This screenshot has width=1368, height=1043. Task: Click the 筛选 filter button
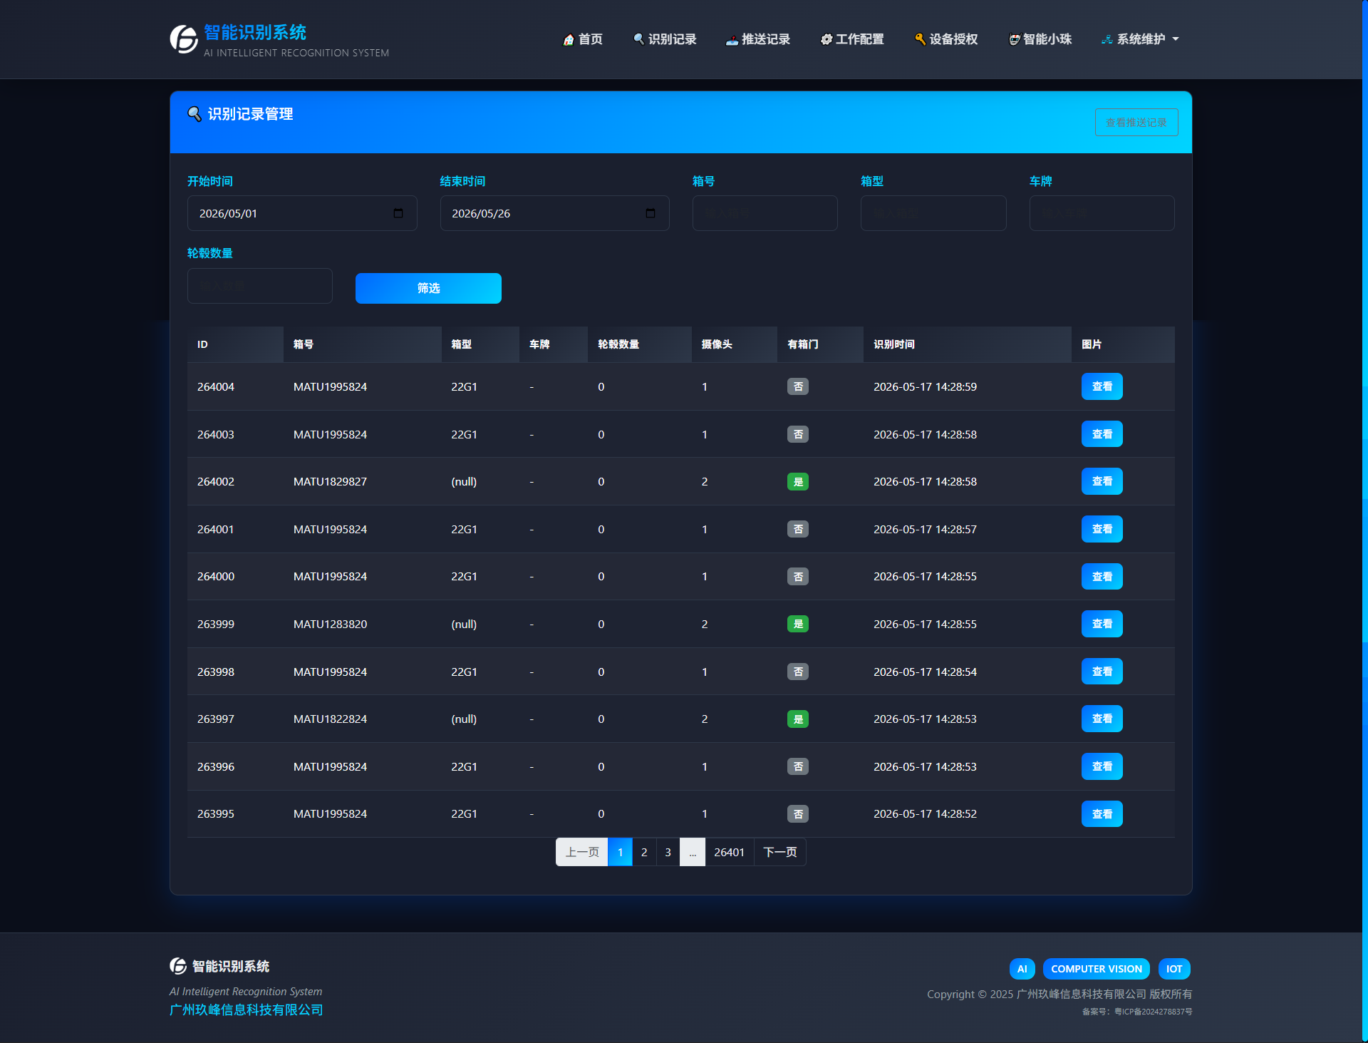click(x=428, y=288)
